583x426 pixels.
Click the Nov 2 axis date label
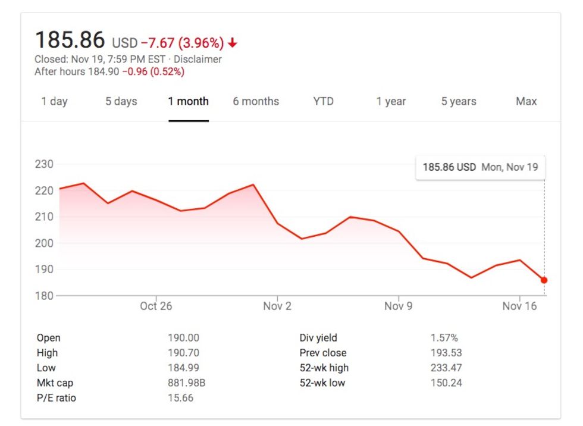point(277,306)
